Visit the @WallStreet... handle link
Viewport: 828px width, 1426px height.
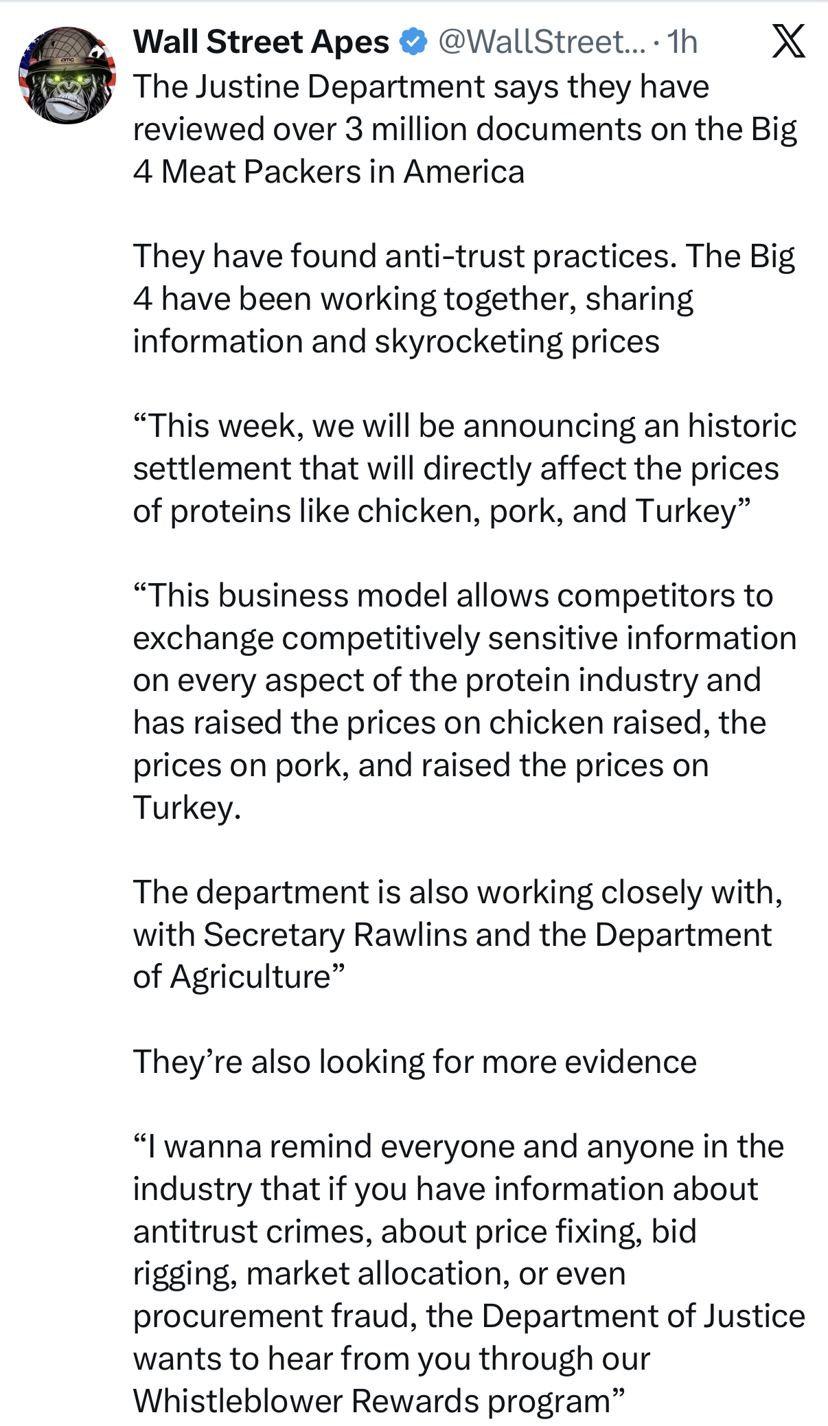point(542,42)
